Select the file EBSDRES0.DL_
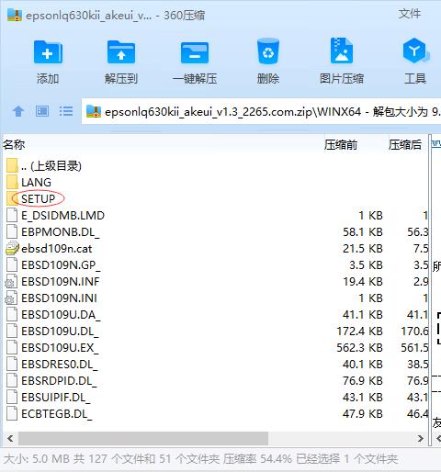The height and width of the screenshot is (472, 441). click(60, 365)
